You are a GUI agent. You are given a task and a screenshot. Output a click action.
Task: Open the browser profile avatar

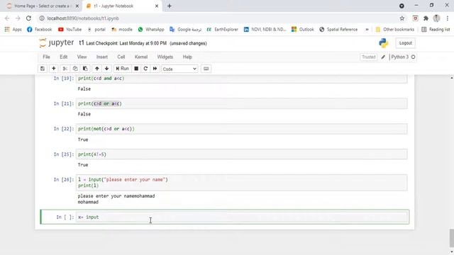(437, 18)
